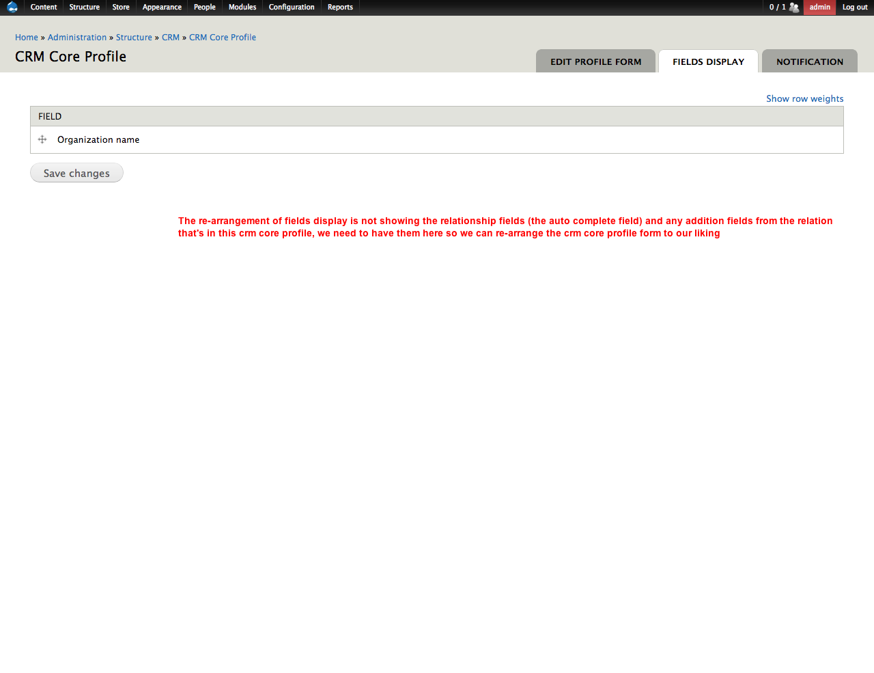Go to Home breadcrumb link
The width and height of the screenshot is (874, 673).
[x=27, y=38]
